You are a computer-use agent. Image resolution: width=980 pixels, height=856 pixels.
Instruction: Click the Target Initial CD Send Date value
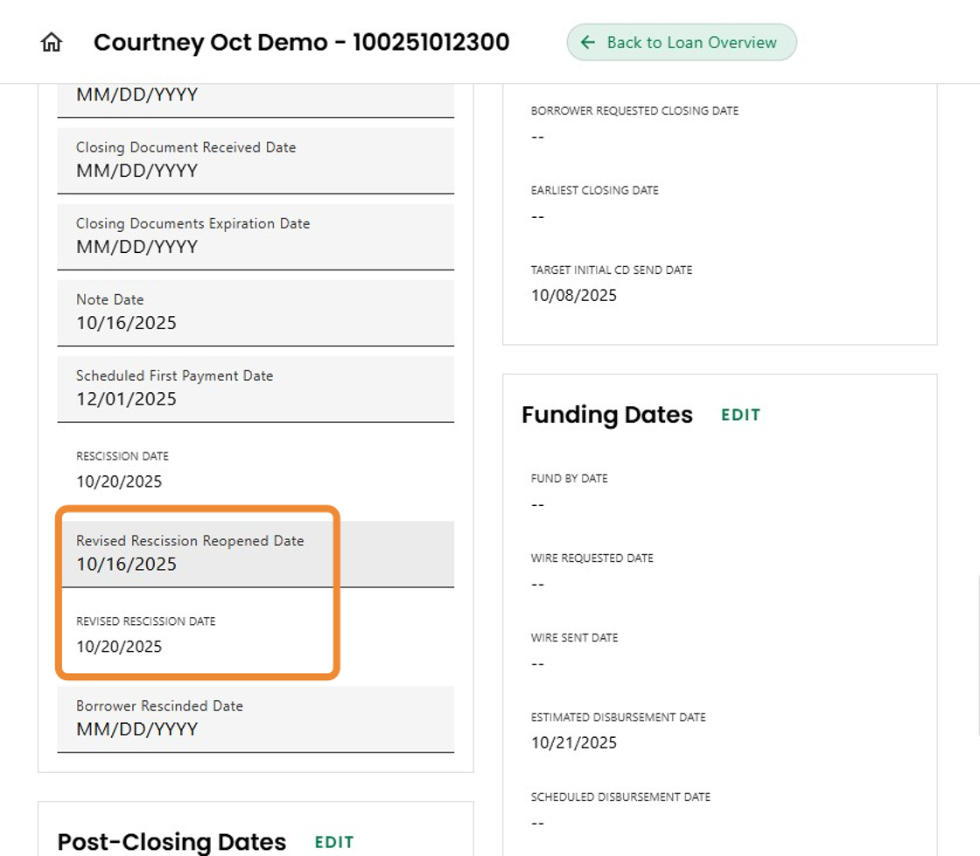point(574,295)
